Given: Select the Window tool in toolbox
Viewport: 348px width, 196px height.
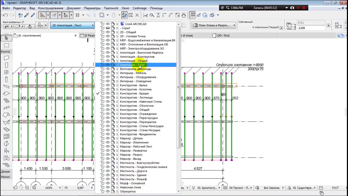Looking at the screenshot, I should point(7,72).
